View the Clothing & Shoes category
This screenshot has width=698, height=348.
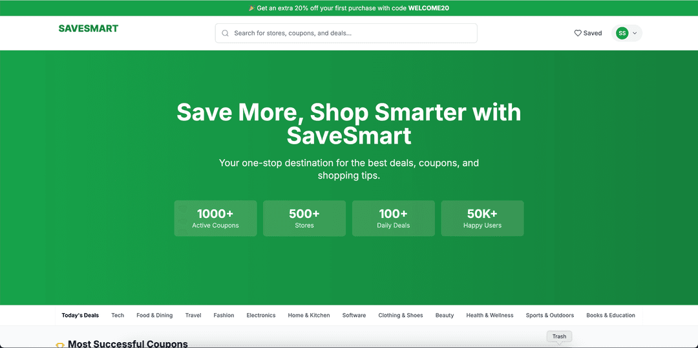(401, 315)
